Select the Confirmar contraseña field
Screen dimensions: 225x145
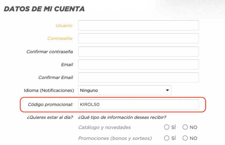[x=139, y=51]
